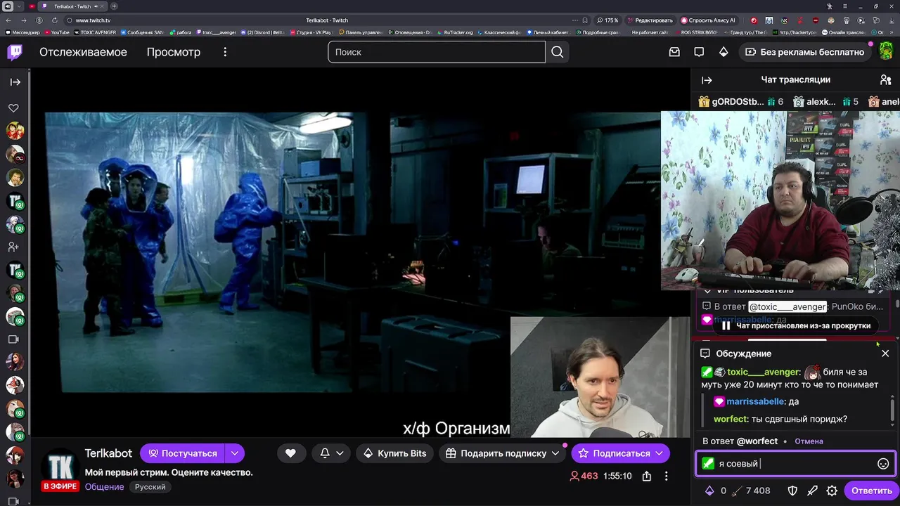
Task: Click Без рекламы бесплатно button
Action: click(804, 52)
